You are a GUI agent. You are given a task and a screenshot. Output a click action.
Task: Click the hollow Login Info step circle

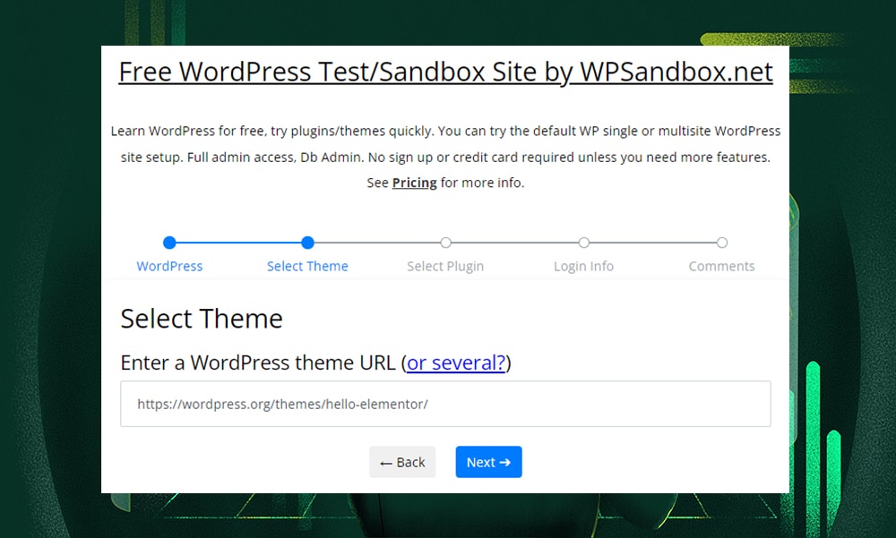(583, 243)
